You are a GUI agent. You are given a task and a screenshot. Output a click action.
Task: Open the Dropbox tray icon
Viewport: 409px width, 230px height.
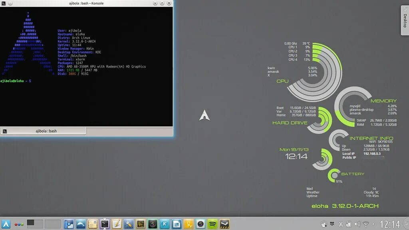pos(332,224)
